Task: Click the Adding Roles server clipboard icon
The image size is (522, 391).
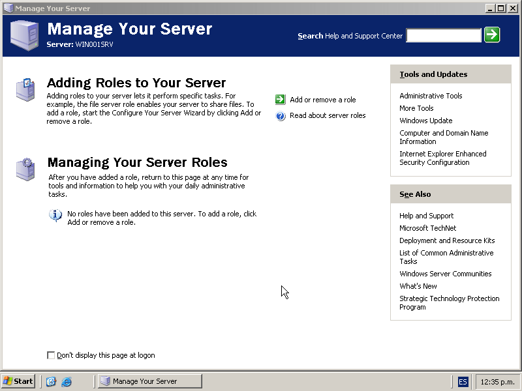Action: coord(25,89)
